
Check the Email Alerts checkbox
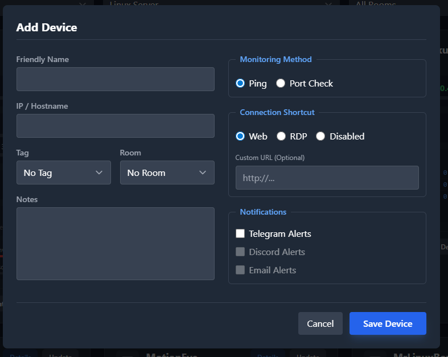[240, 270]
